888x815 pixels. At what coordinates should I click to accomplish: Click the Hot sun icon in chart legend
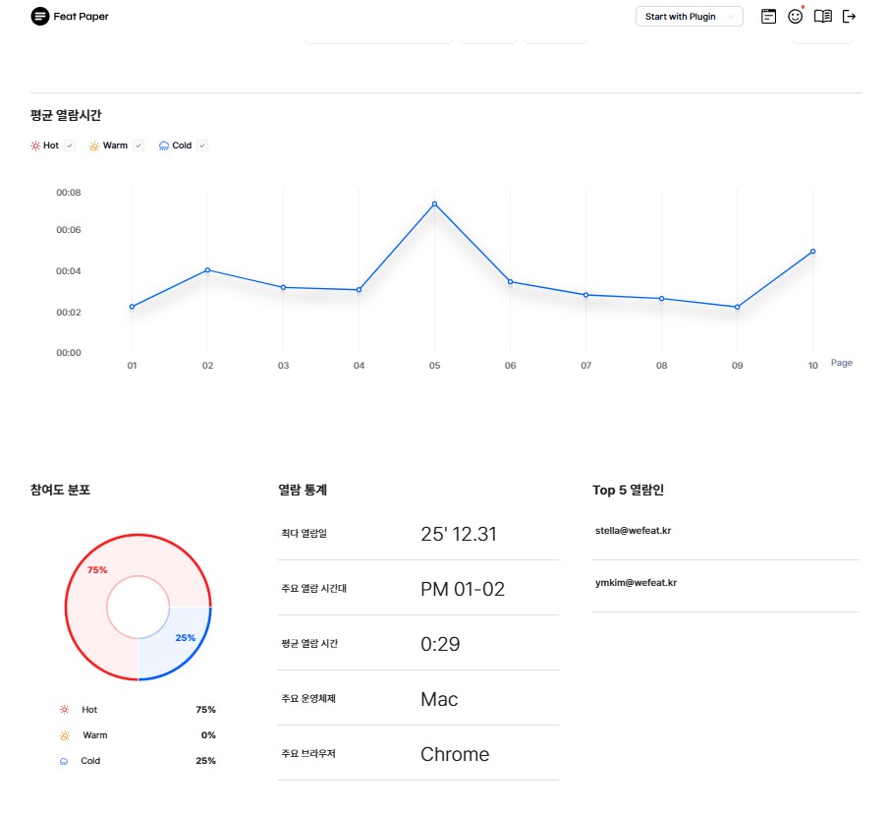[x=35, y=146]
